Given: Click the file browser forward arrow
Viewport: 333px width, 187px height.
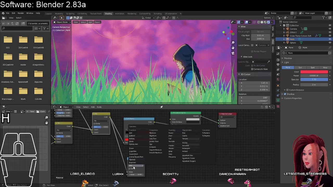Looking at the screenshot, I should [8, 24].
